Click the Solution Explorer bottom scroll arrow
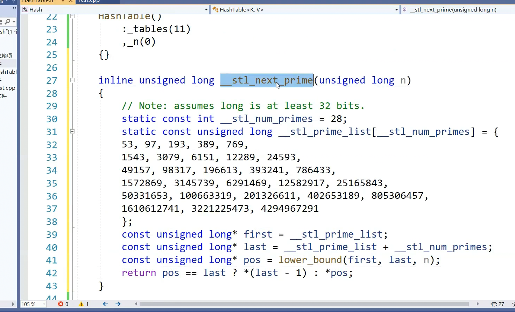The height and width of the screenshot is (312, 515). 14,304
